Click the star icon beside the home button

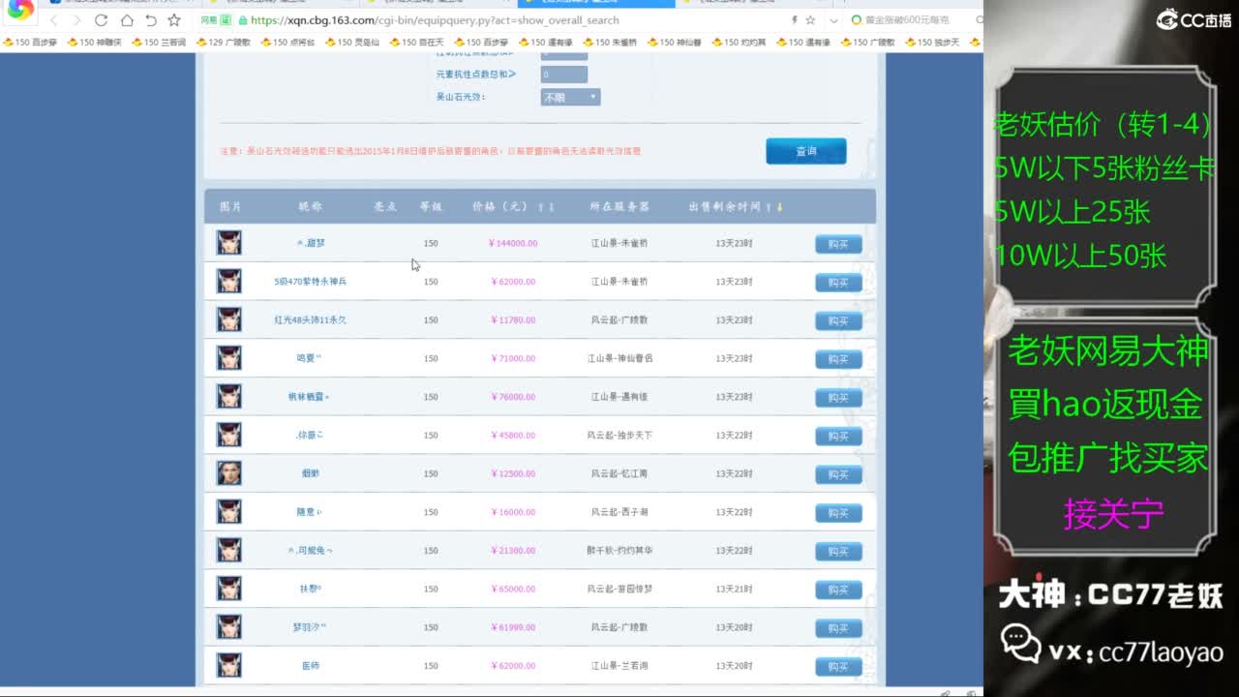[x=174, y=20]
